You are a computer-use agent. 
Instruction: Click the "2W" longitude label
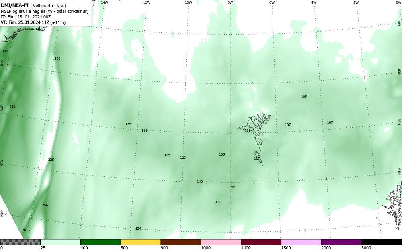(356, 2)
